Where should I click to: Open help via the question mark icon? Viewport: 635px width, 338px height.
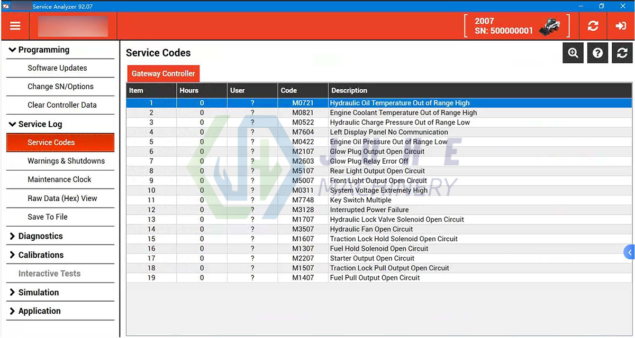tap(597, 53)
